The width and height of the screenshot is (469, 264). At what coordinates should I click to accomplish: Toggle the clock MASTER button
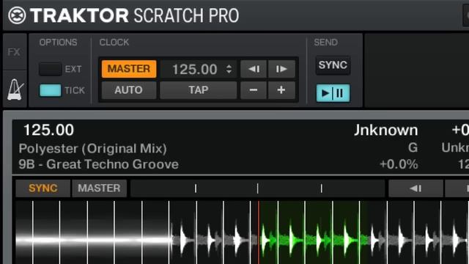[x=129, y=69]
